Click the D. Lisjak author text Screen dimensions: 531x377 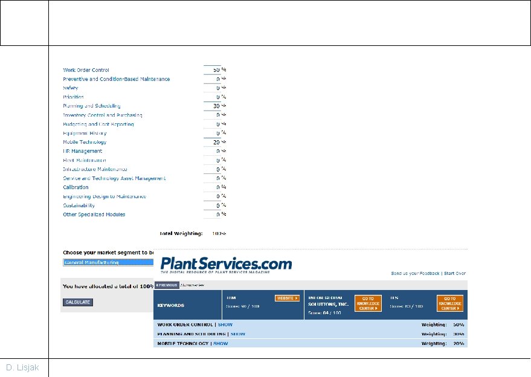coord(22,367)
